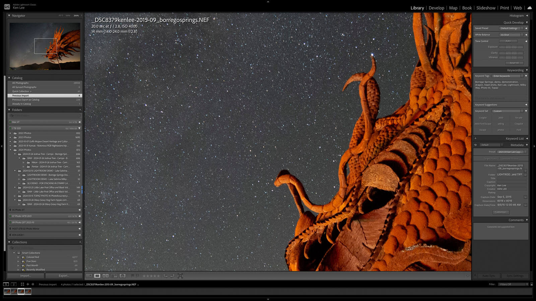Toggle the filter lock switch in filmstrip bar
This screenshot has height=301, width=536.
click(532, 284)
